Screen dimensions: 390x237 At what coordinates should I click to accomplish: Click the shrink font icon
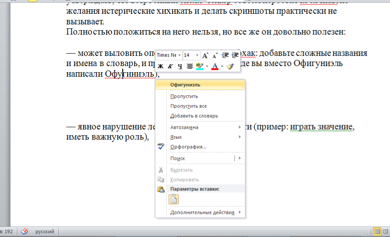[215, 55]
